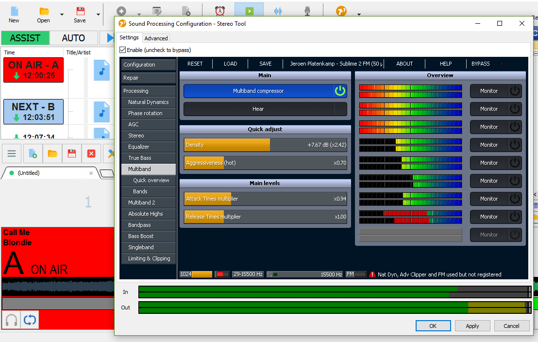Click the add-file icon with green plus

pos(33,154)
